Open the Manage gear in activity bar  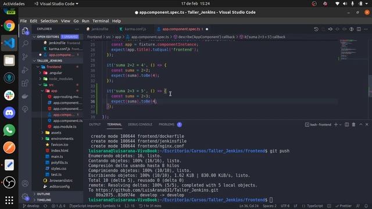(x=25, y=196)
